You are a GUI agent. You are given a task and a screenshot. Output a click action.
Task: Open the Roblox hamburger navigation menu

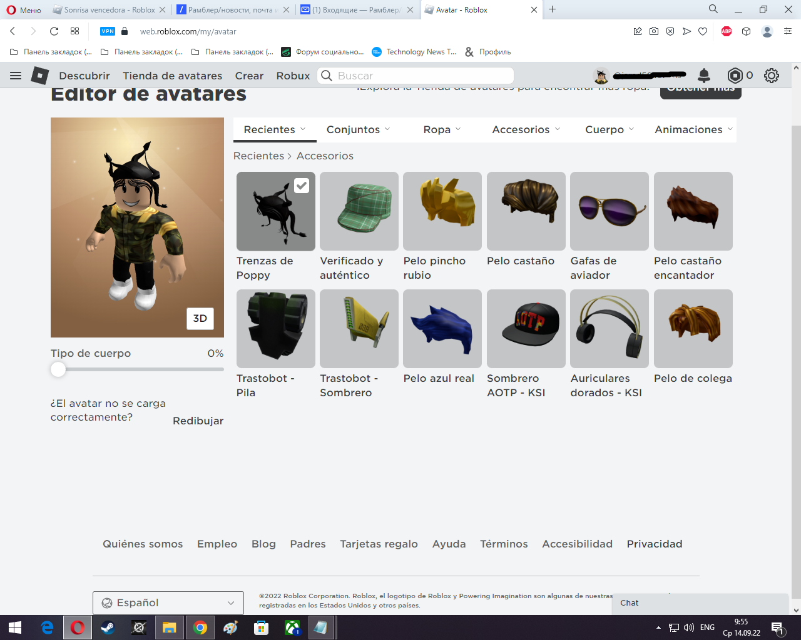(x=16, y=76)
